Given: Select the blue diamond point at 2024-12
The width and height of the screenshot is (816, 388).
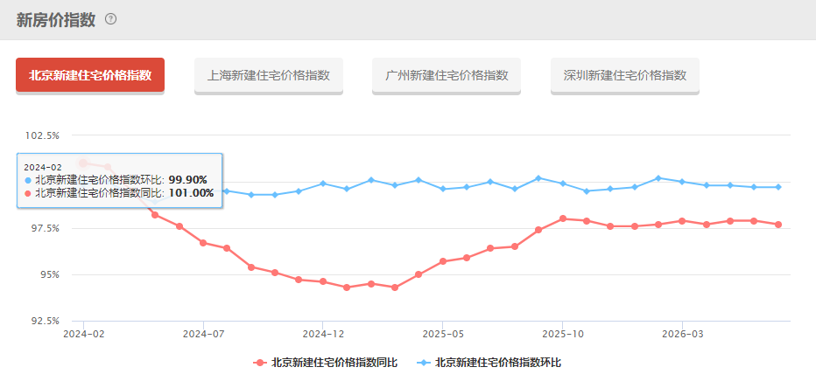Looking at the screenshot, I should tap(323, 184).
